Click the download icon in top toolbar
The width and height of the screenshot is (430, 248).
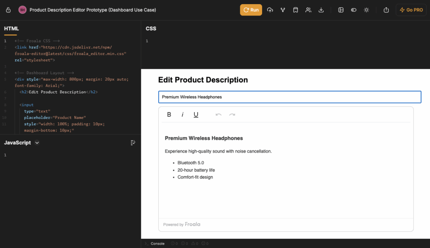pyautogui.click(x=321, y=10)
